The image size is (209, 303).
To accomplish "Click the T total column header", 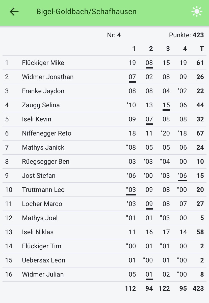I will click(x=201, y=49).
